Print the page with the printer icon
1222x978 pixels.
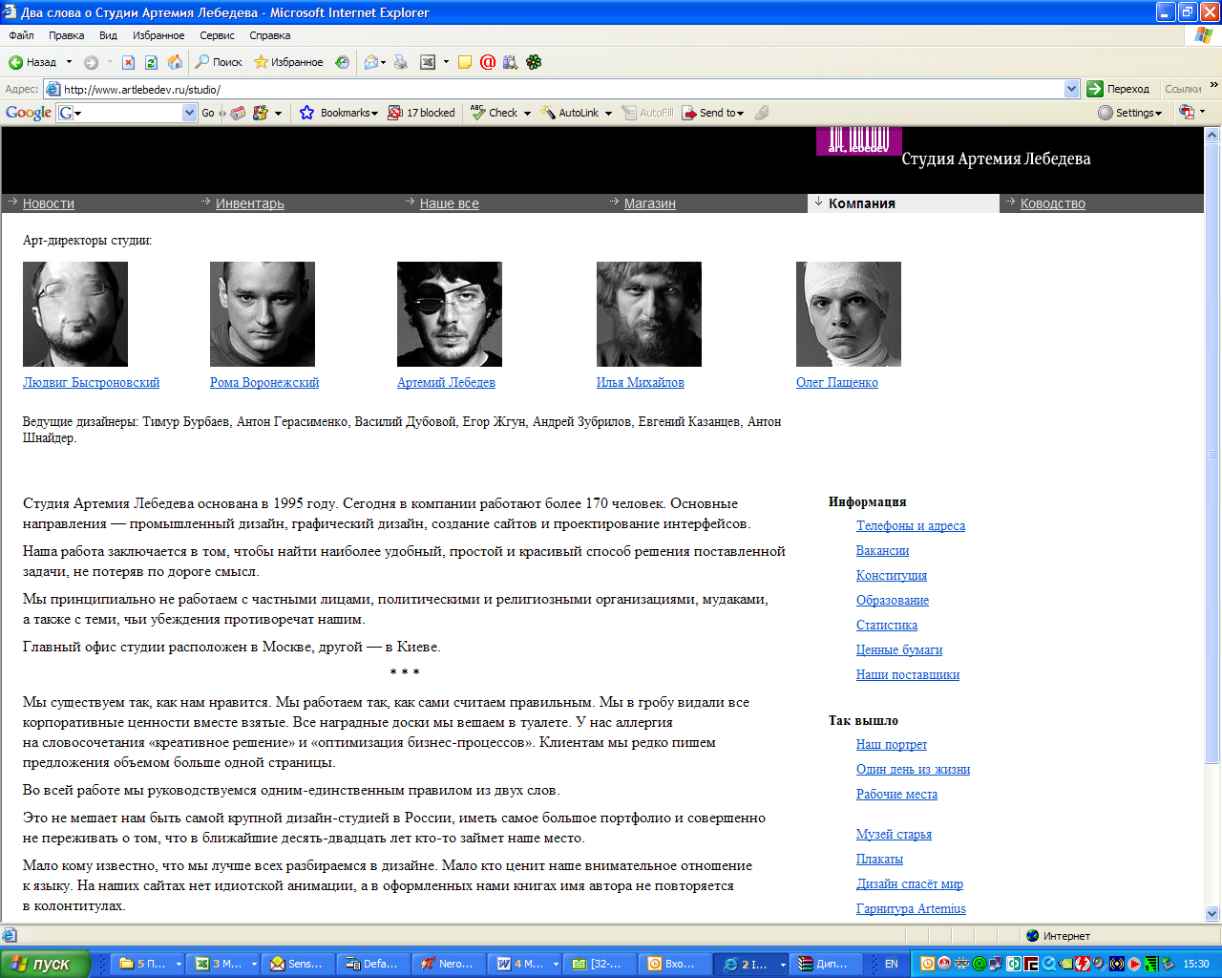[401, 62]
